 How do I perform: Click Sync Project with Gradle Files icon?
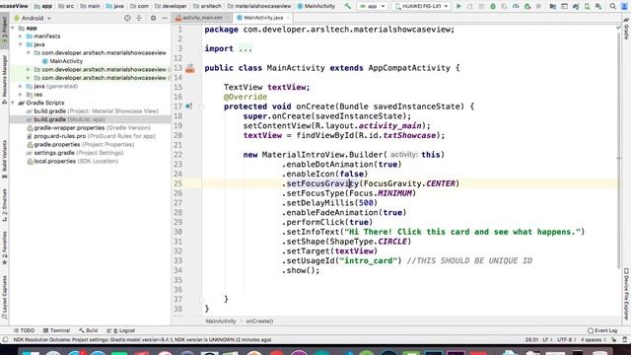[576, 6]
